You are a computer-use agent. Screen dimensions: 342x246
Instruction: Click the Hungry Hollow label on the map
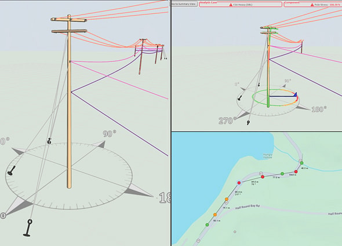click(267, 156)
